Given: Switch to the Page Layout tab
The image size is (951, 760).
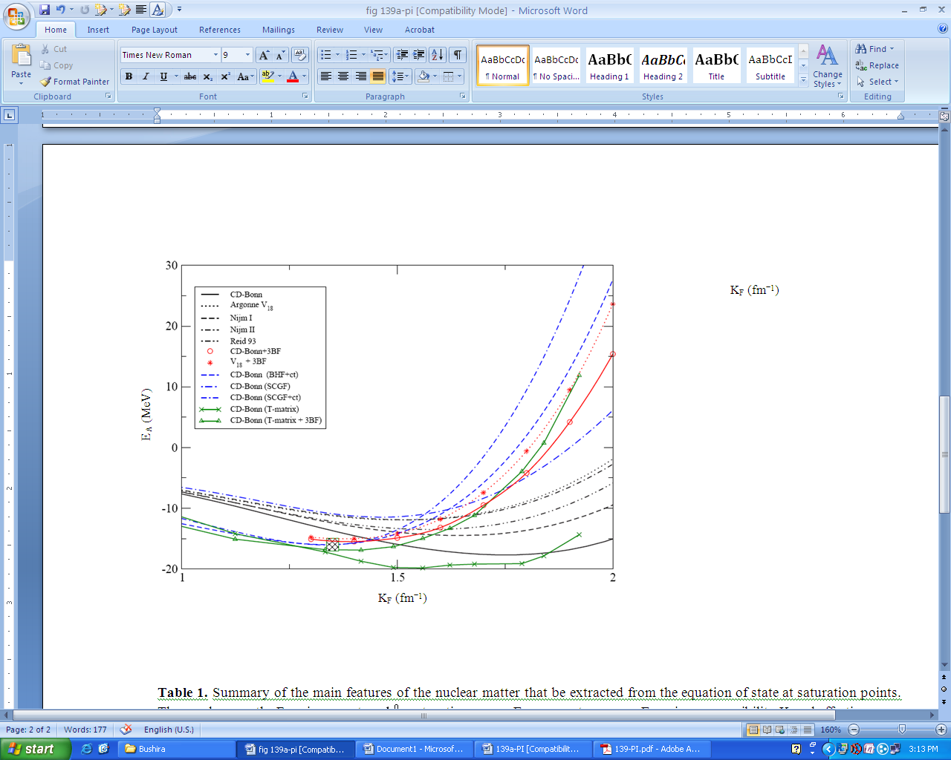Looking at the screenshot, I should (x=155, y=30).
